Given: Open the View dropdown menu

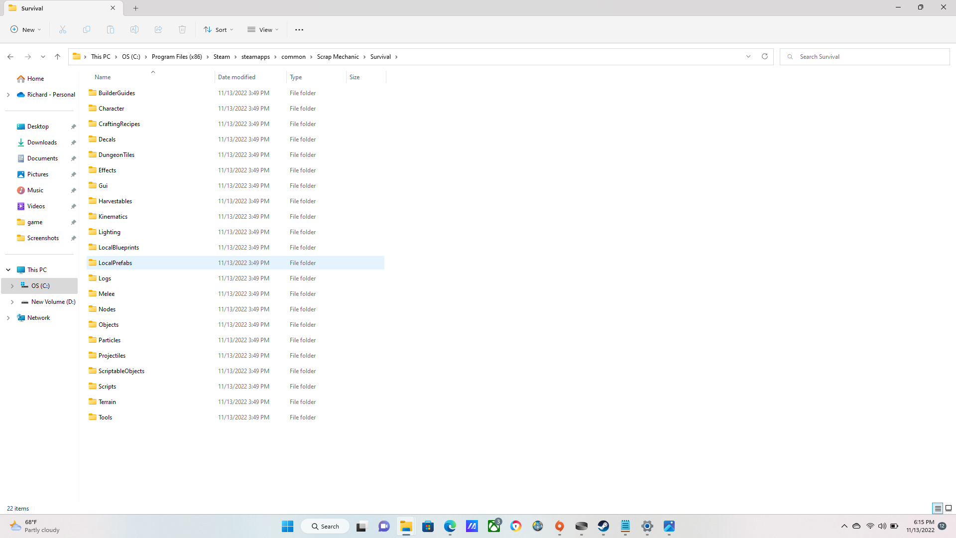Looking at the screenshot, I should [x=263, y=30].
